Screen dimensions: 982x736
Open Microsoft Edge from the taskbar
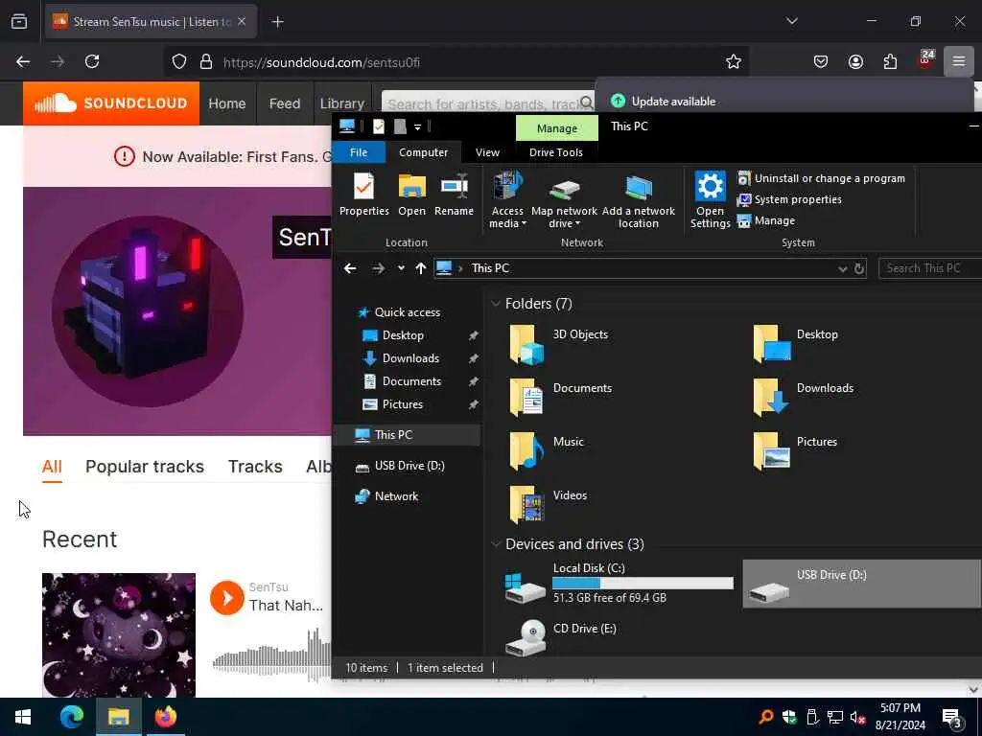71,717
